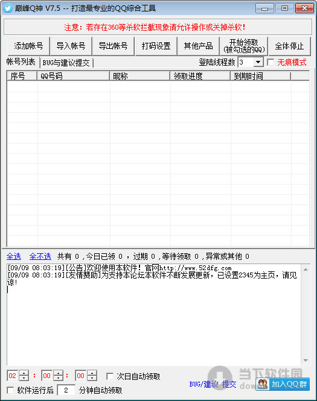
Task: Sort by QQ号码 column header
Action: [74, 76]
